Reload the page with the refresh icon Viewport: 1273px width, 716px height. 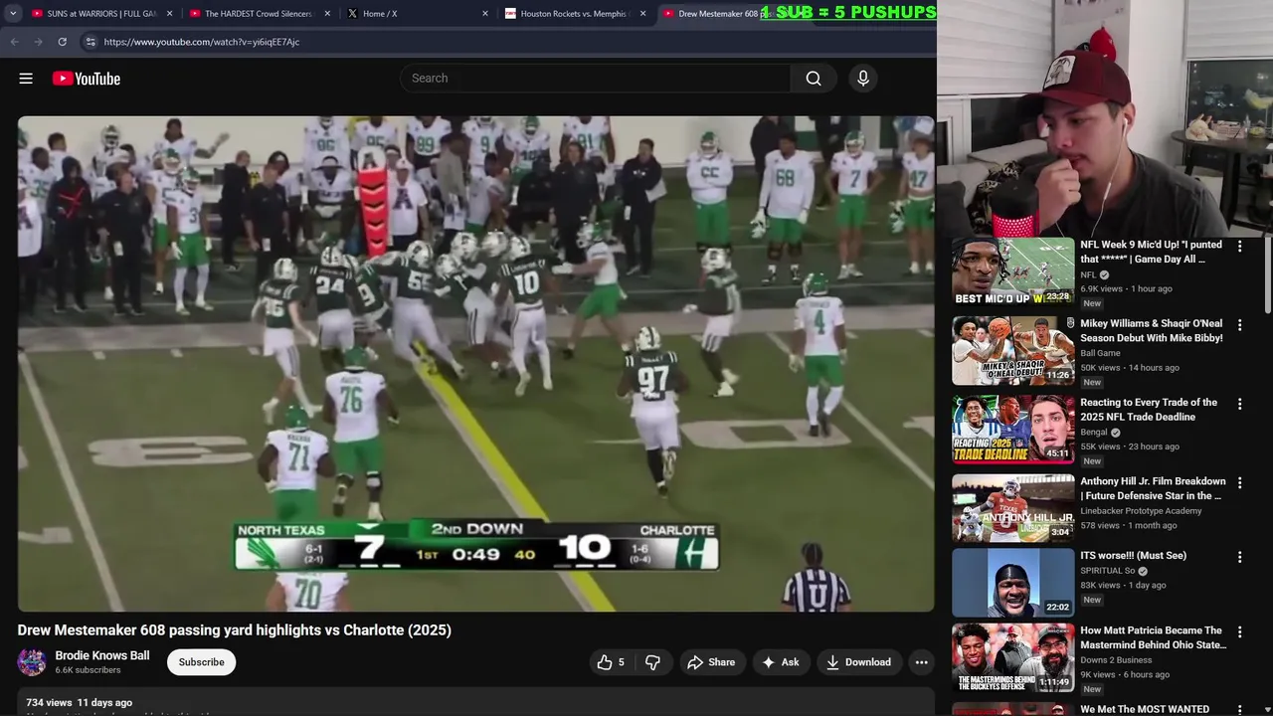[x=62, y=42]
